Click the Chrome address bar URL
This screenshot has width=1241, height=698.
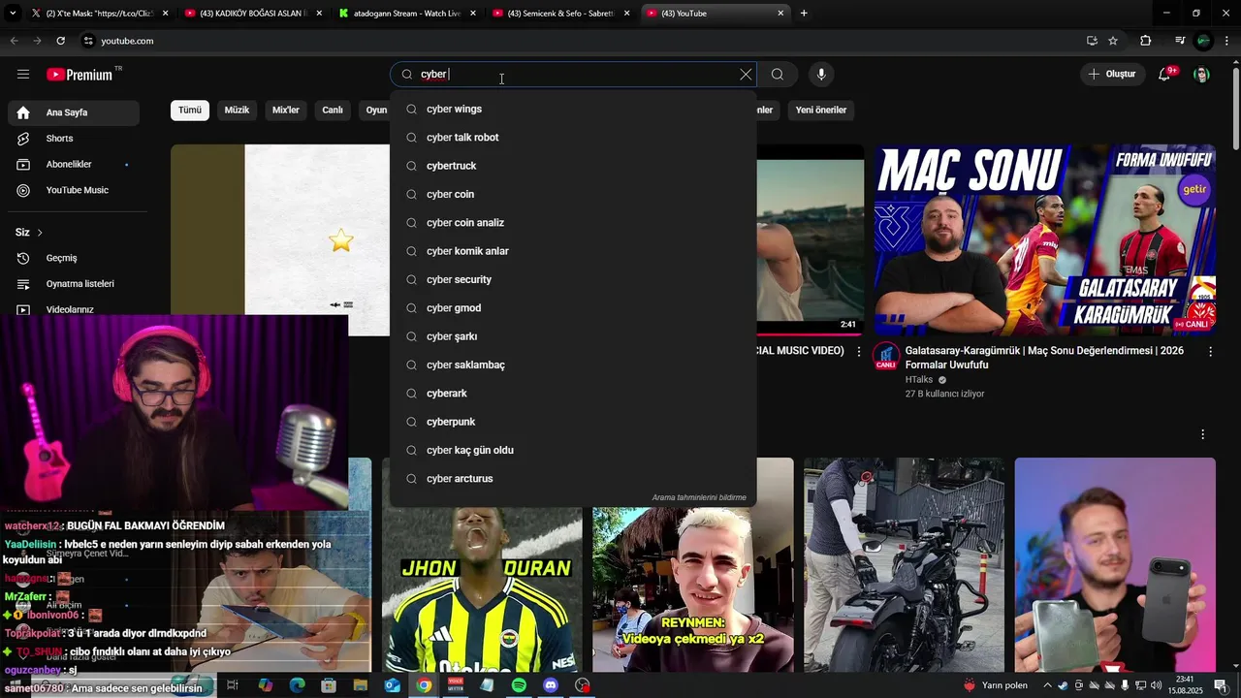(127, 41)
